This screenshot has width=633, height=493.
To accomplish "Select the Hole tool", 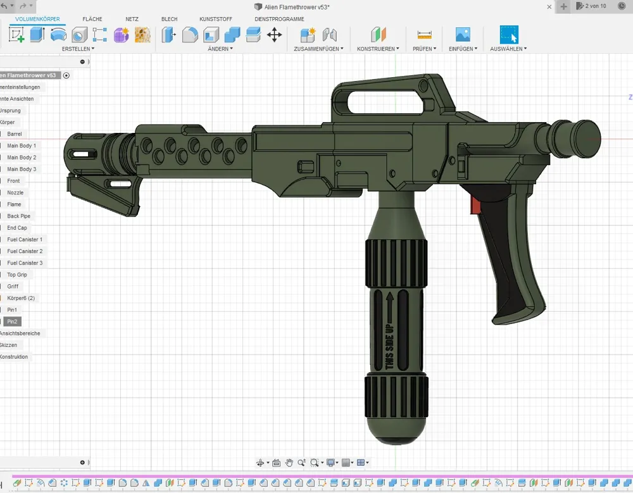I will [78, 35].
